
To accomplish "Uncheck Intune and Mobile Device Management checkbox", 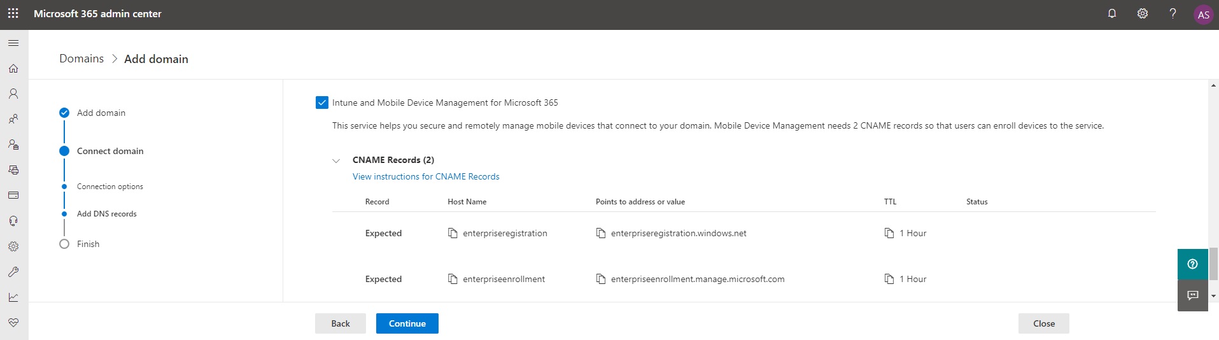I will pyautogui.click(x=322, y=103).
